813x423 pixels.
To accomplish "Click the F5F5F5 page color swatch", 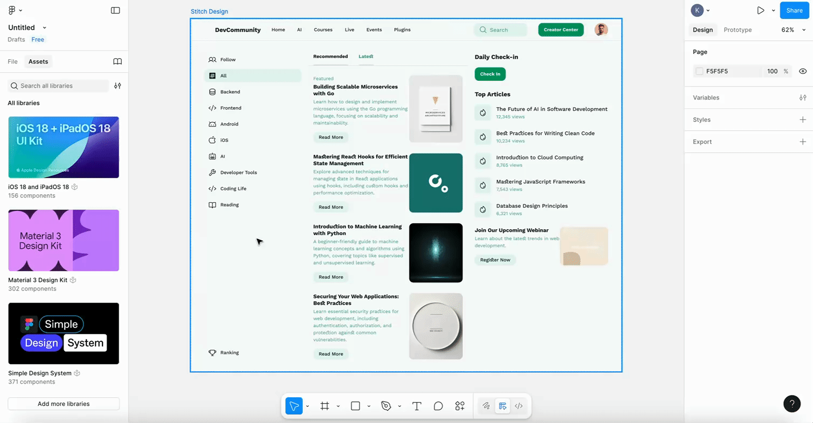I will coord(699,71).
